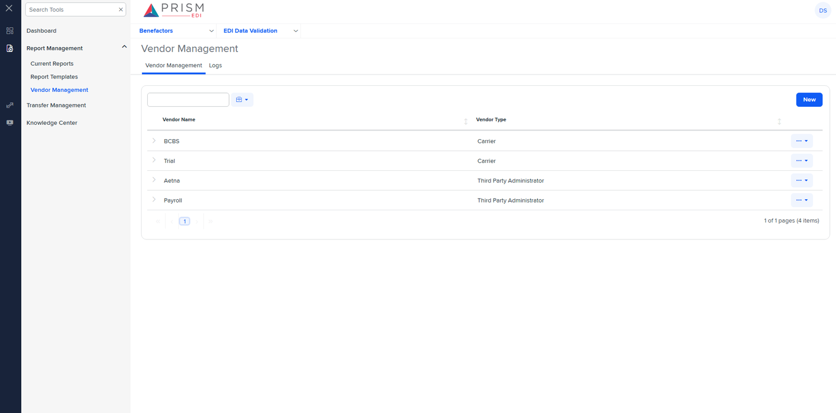Select page 1 in pagination
This screenshot has height=413, width=836.
(x=184, y=221)
